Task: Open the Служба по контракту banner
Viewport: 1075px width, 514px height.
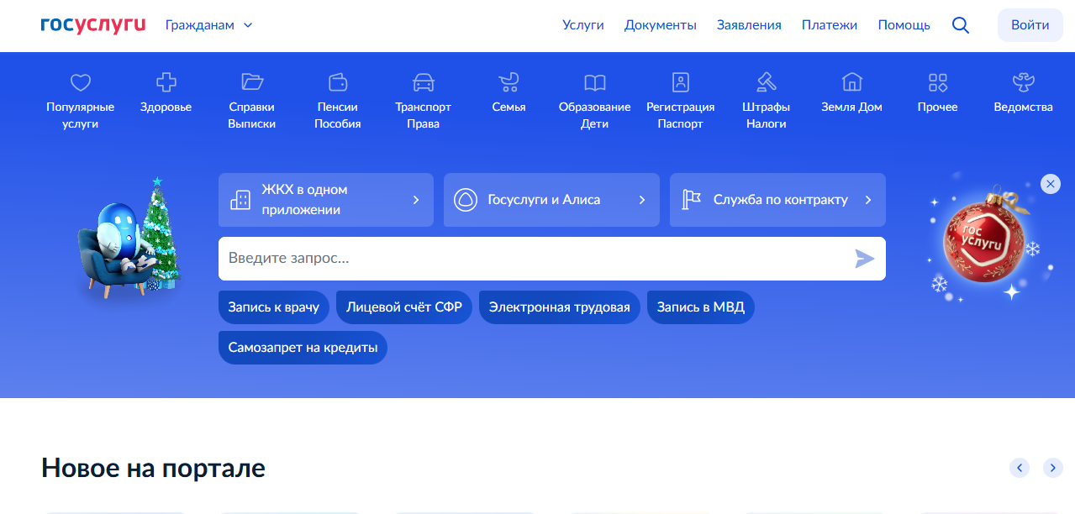Action: pos(777,200)
